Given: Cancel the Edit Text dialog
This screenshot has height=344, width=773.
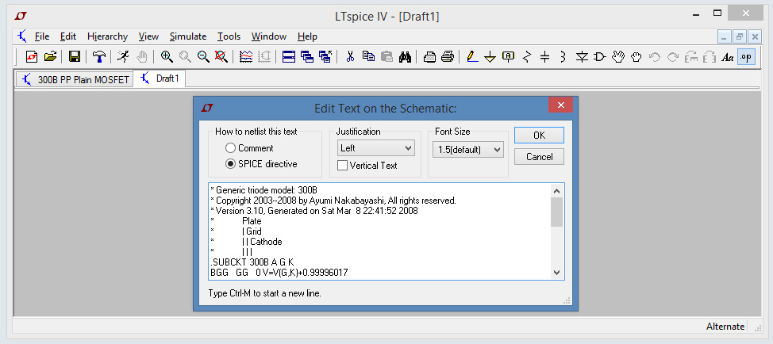Looking at the screenshot, I should (x=539, y=157).
